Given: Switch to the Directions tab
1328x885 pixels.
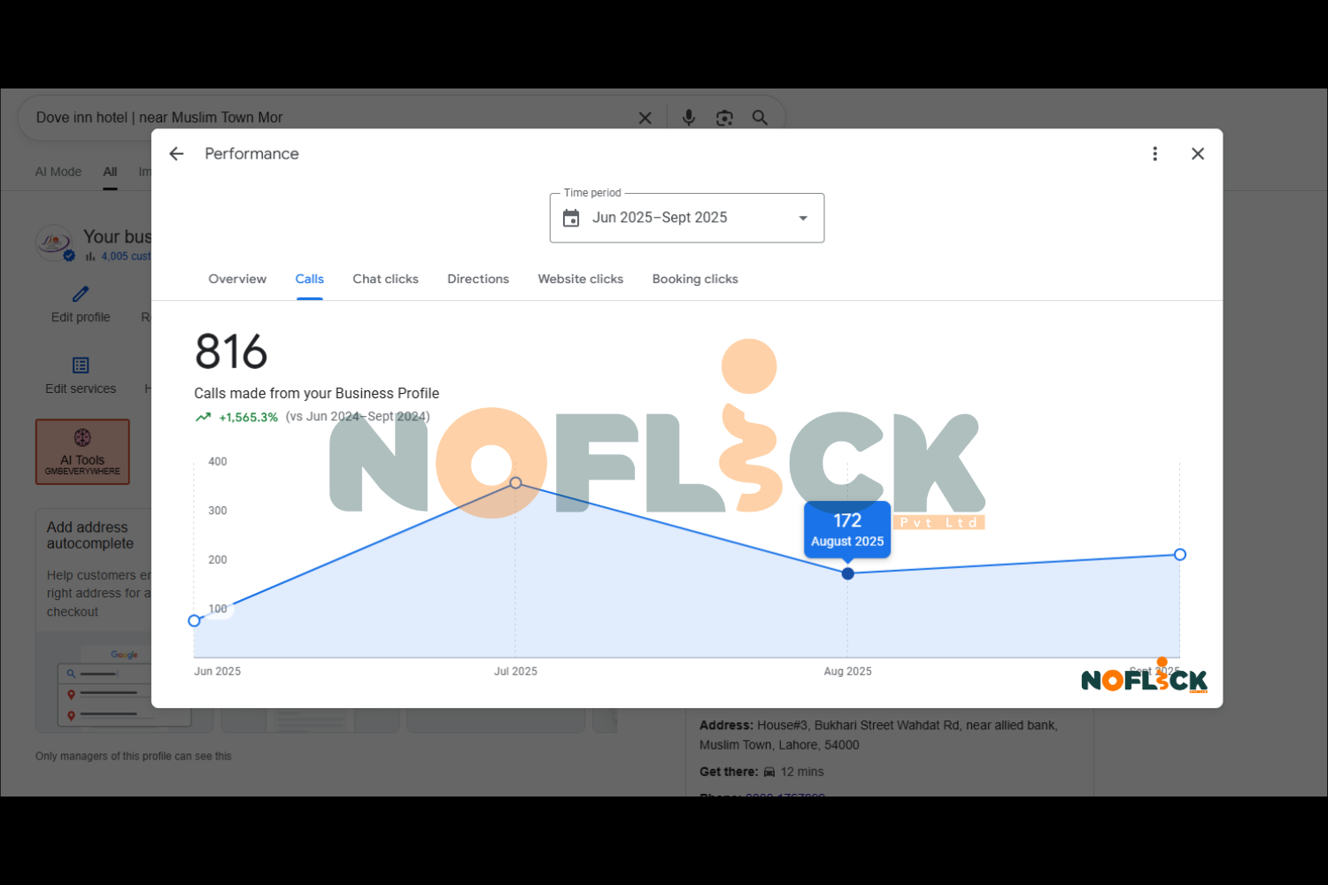Looking at the screenshot, I should click(478, 279).
